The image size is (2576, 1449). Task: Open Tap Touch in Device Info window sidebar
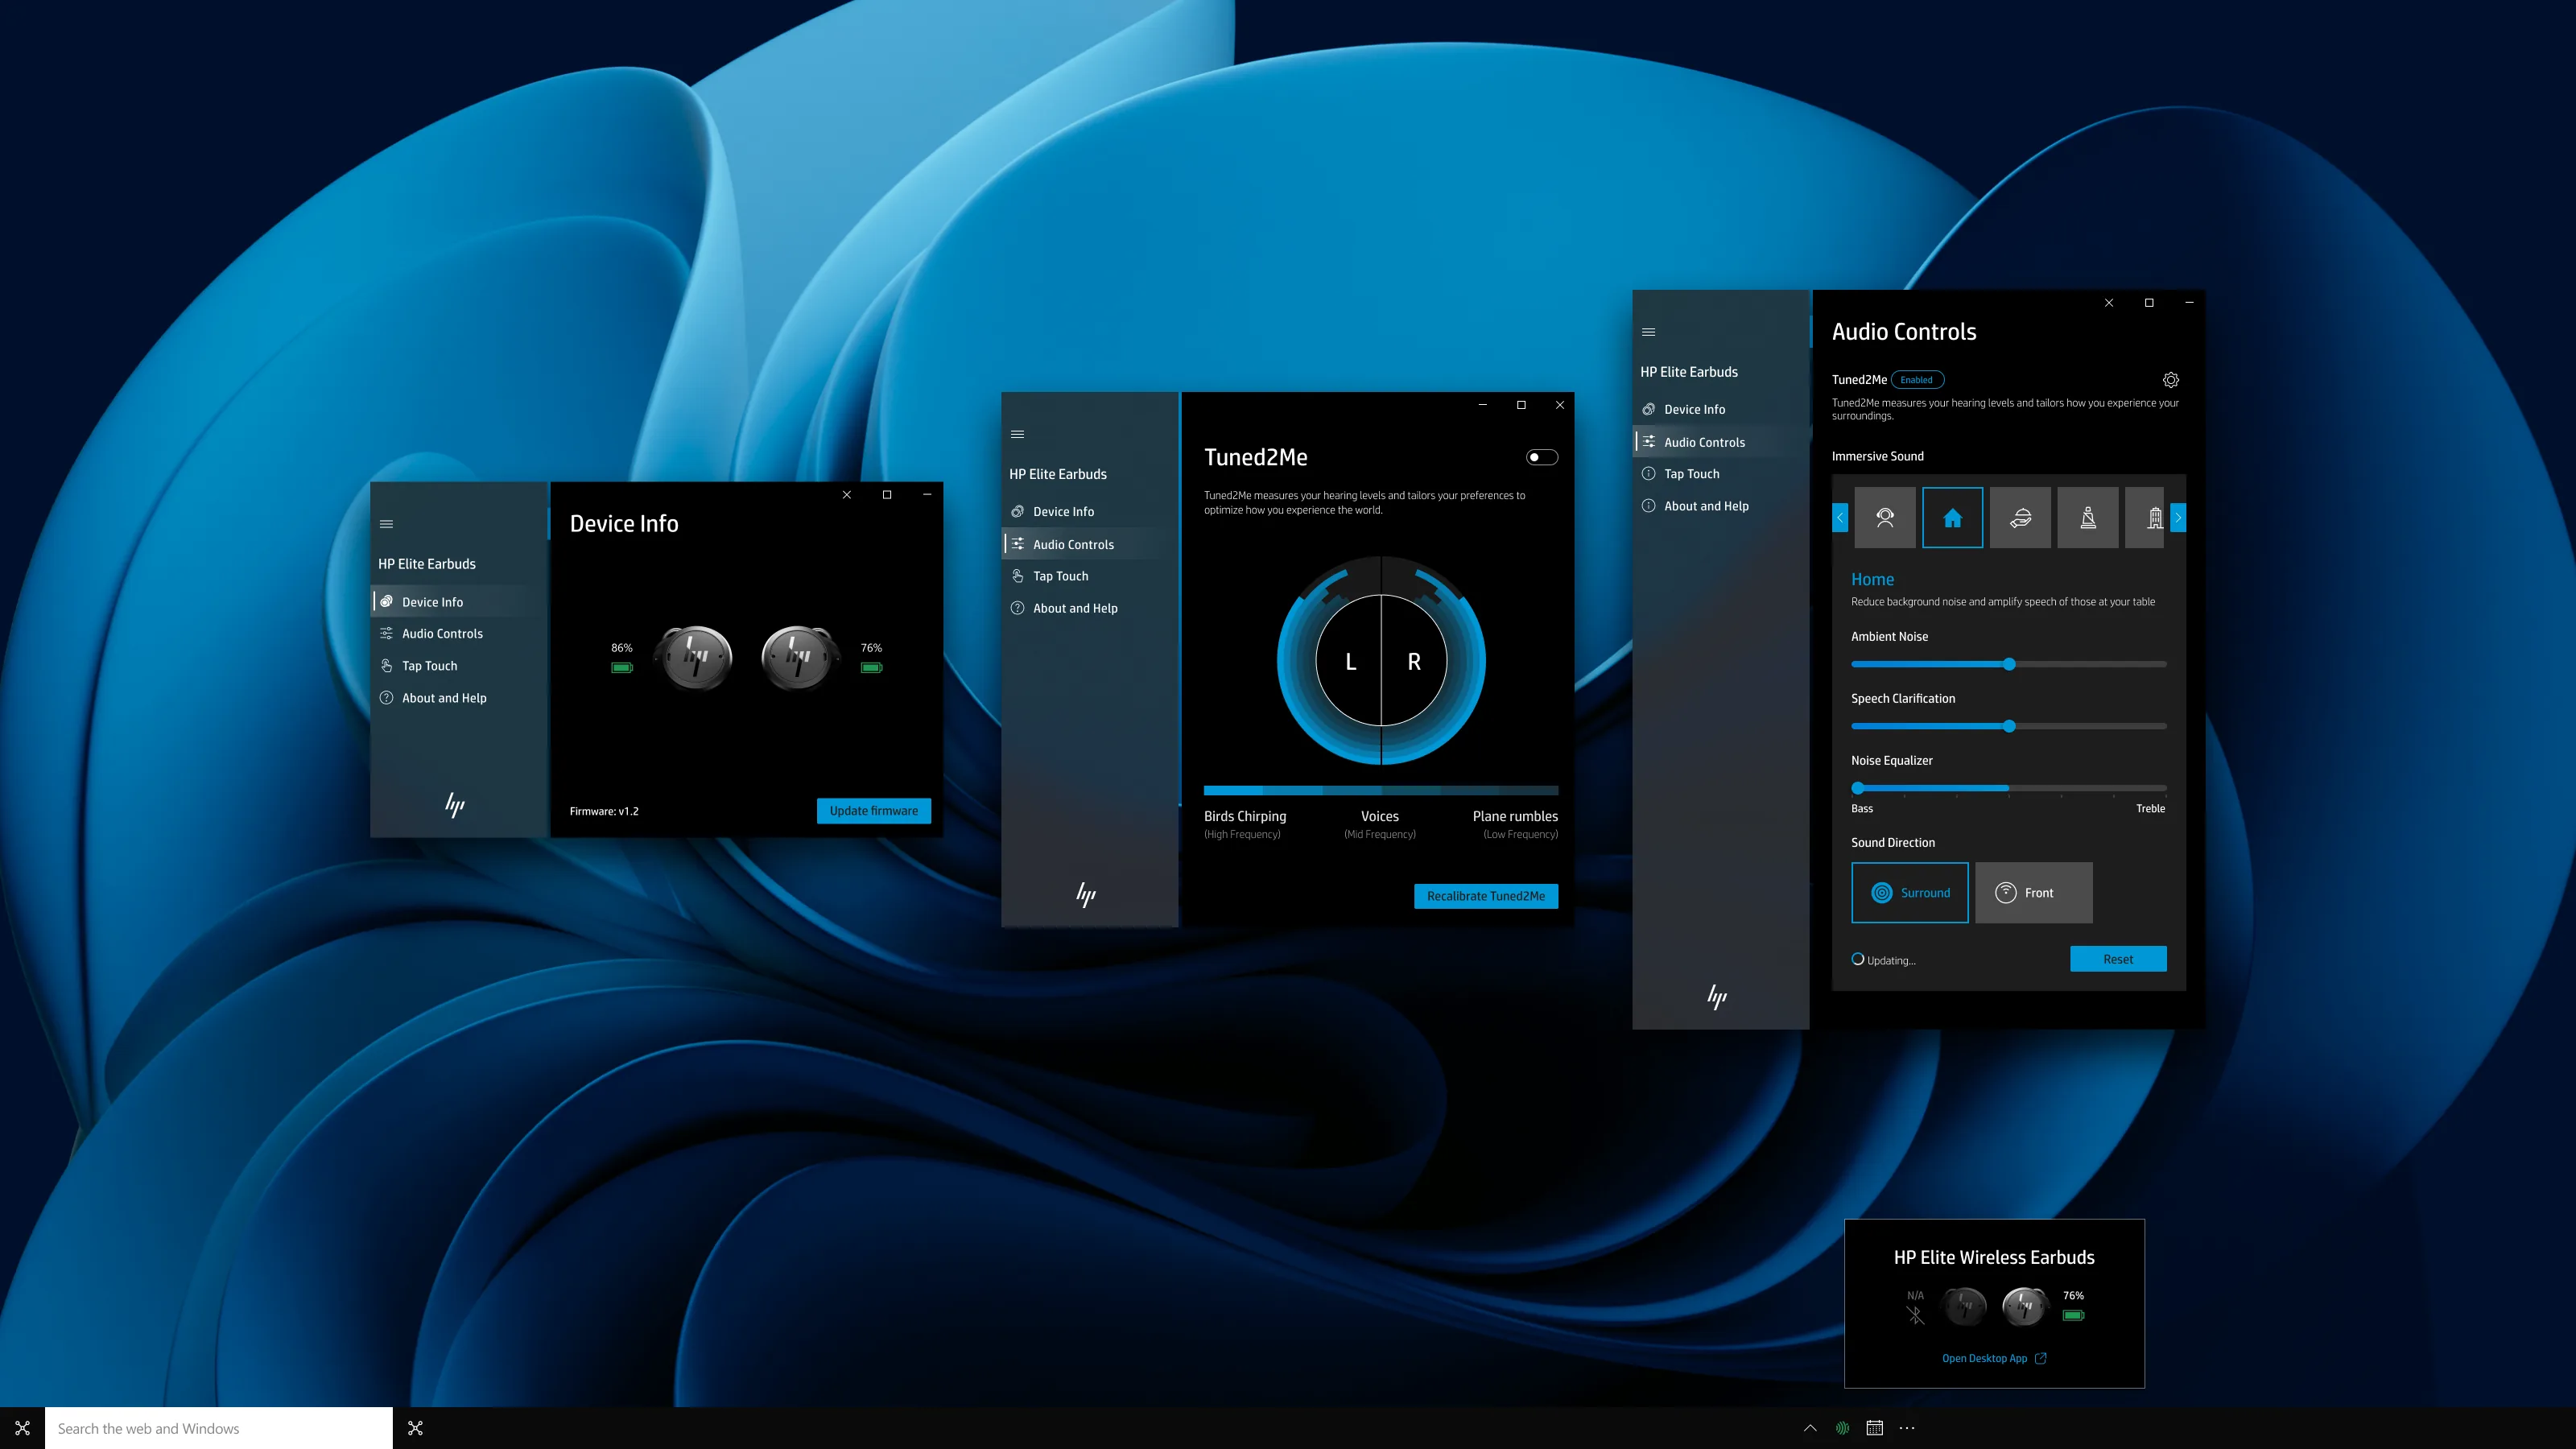pos(460,666)
